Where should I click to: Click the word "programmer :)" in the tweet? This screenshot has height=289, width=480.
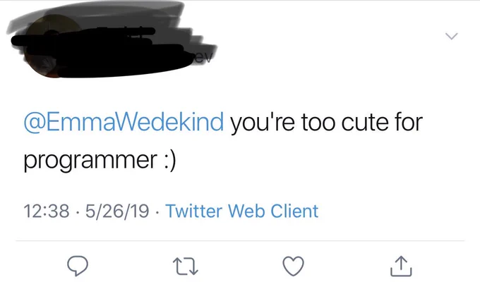[x=100, y=160]
